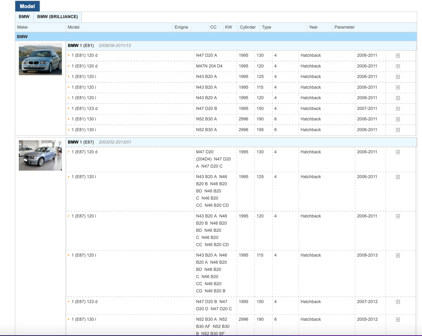Click the CC column header
422x336 pixels.
[213, 27]
